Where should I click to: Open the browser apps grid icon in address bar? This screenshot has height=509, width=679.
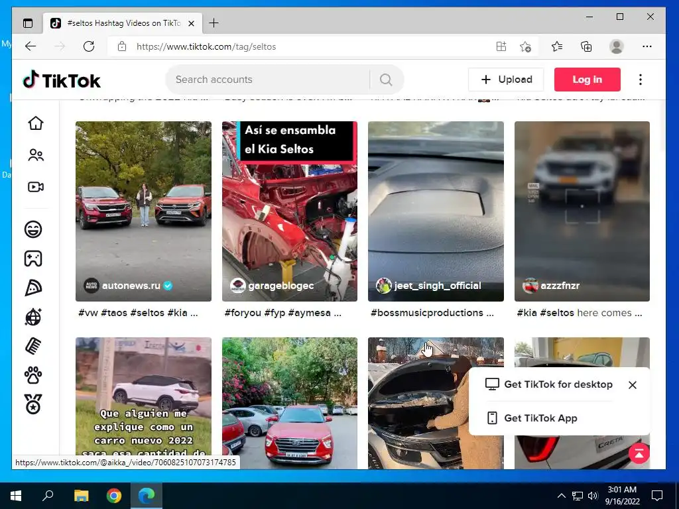pyautogui.click(x=501, y=46)
